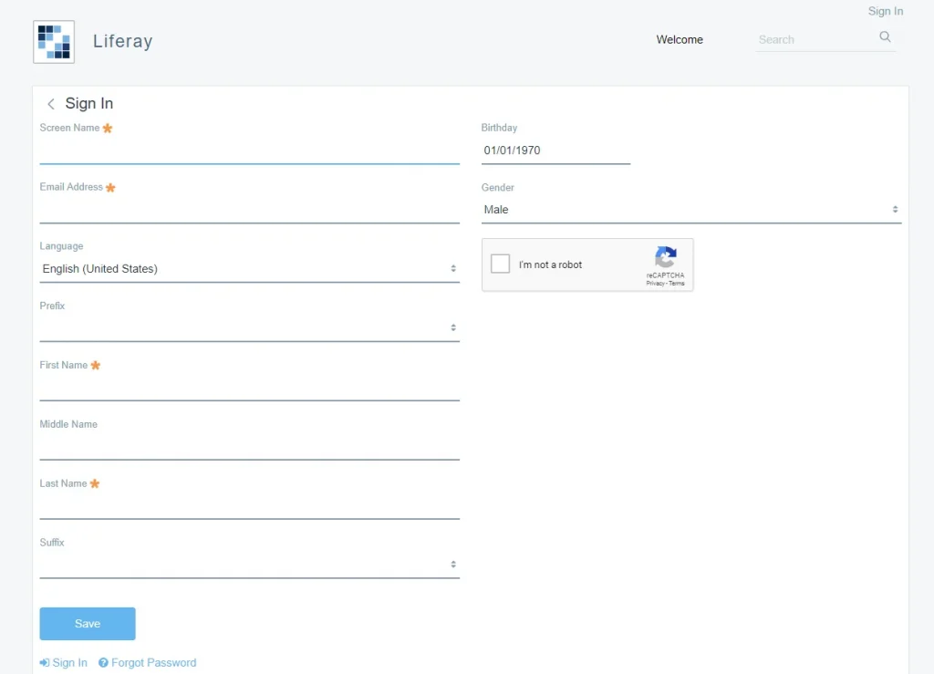Check the I'm not a robot checkbox
934x674 pixels.
tap(500, 263)
